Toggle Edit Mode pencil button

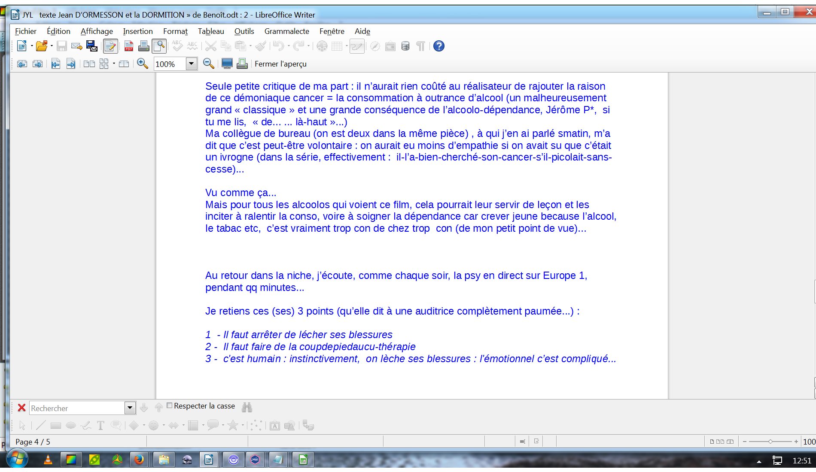(x=110, y=46)
